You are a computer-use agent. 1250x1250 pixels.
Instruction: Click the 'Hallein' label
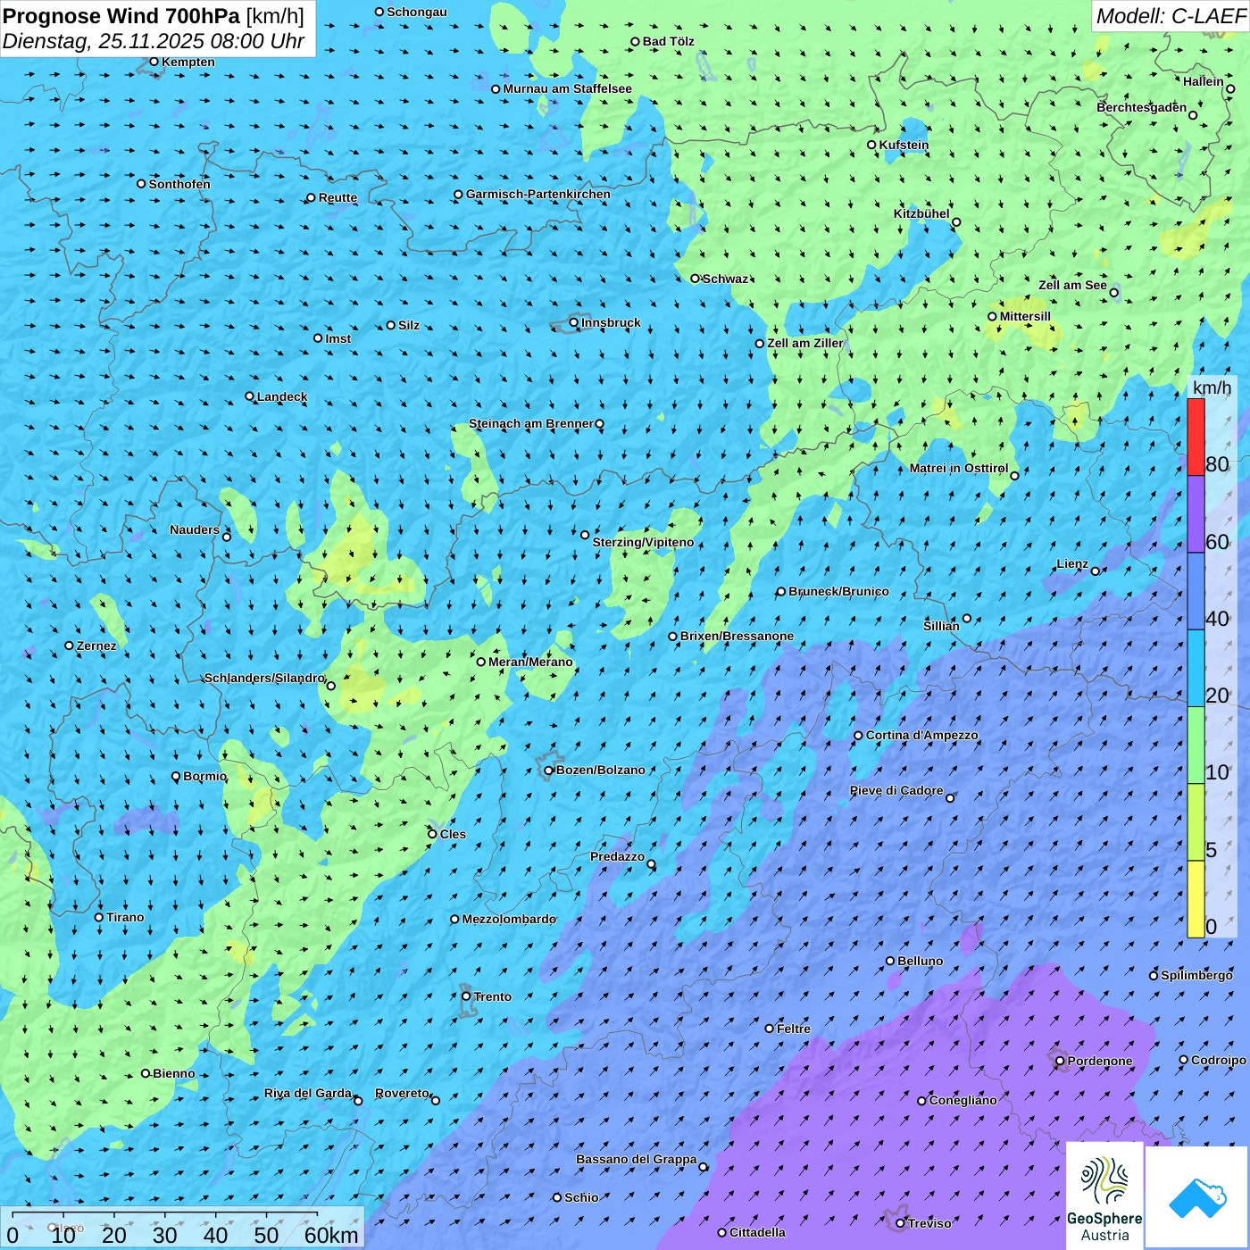point(1204,81)
